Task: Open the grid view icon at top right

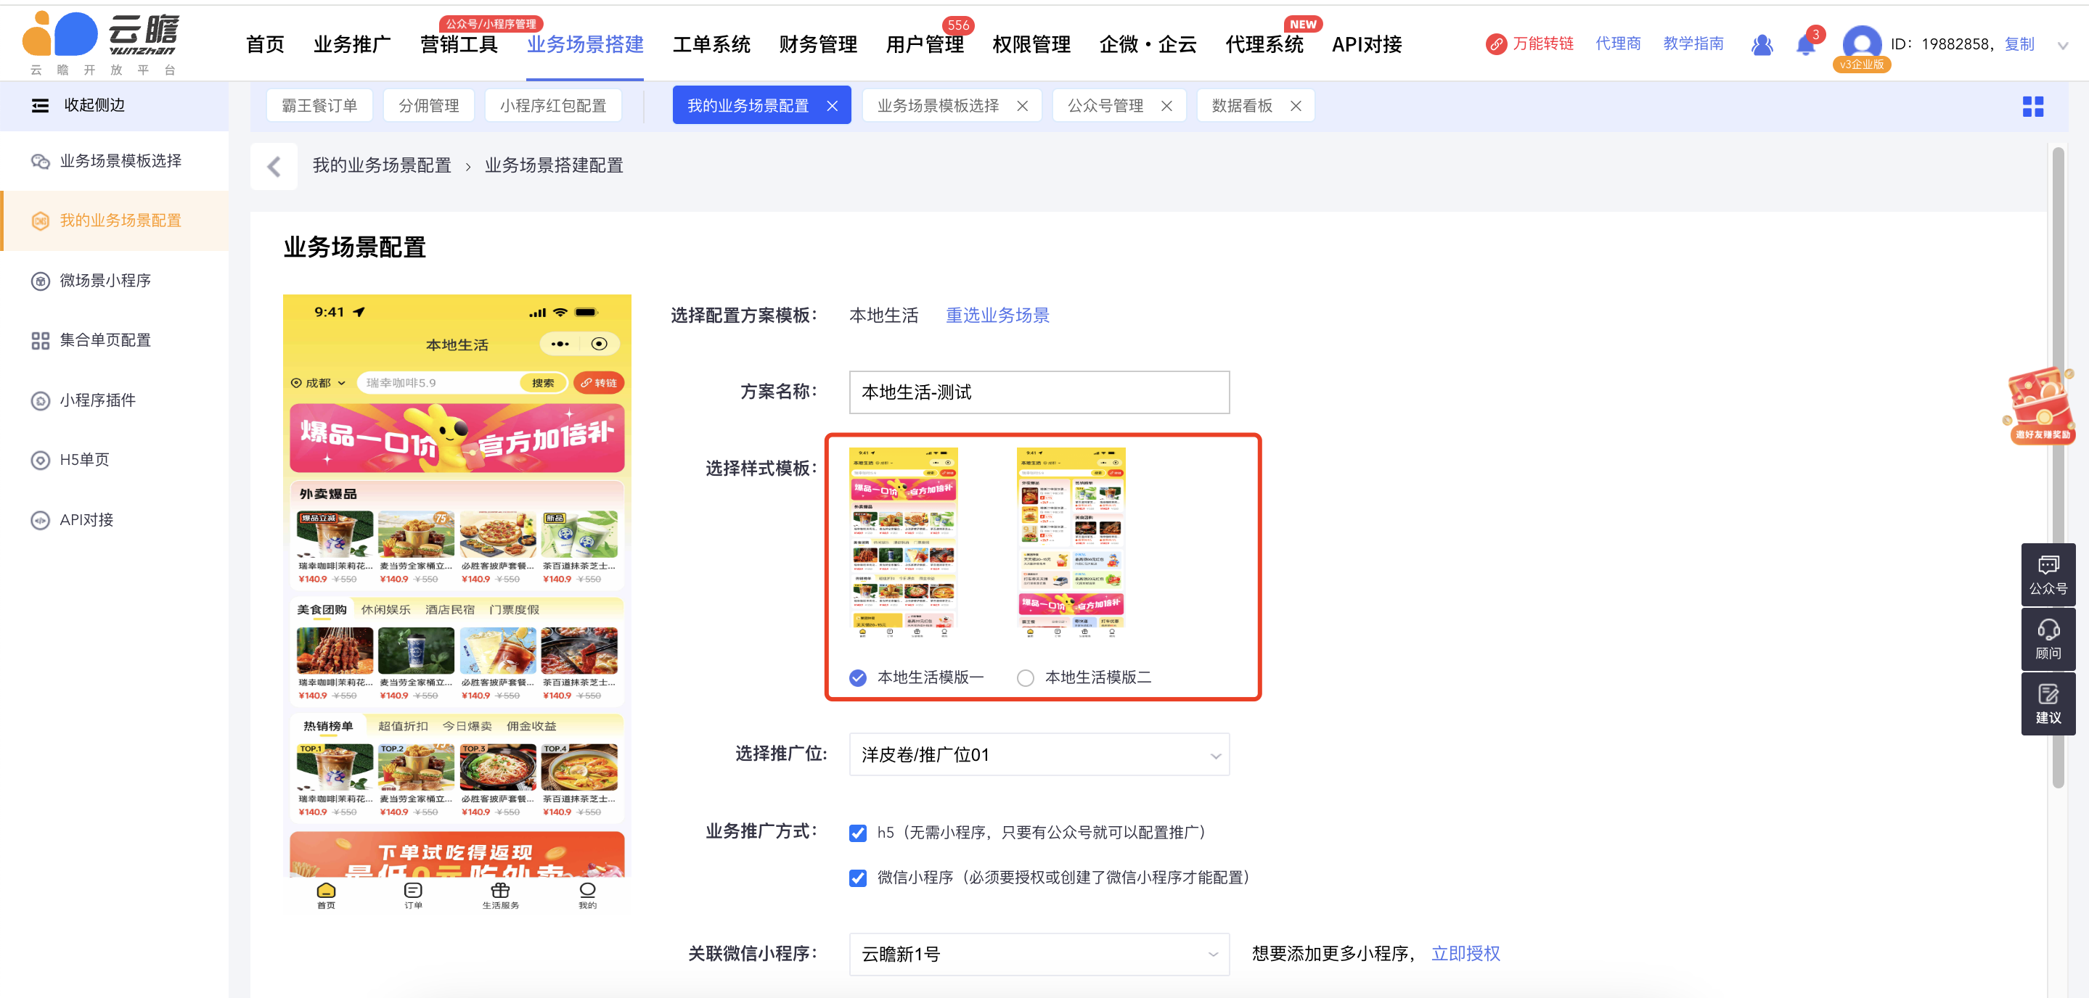Action: pyautogui.click(x=2032, y=106)
